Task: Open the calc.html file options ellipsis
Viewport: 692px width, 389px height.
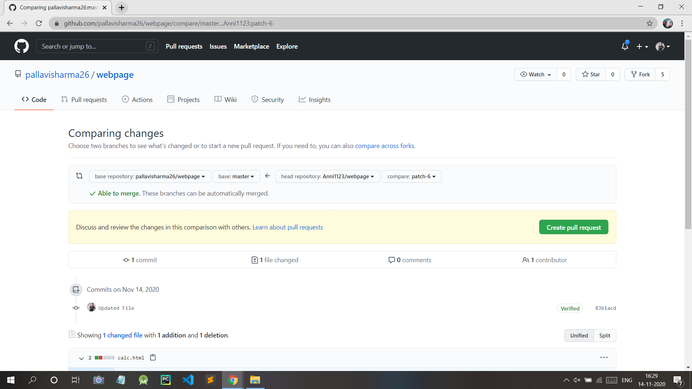Action: pos(604,357)
